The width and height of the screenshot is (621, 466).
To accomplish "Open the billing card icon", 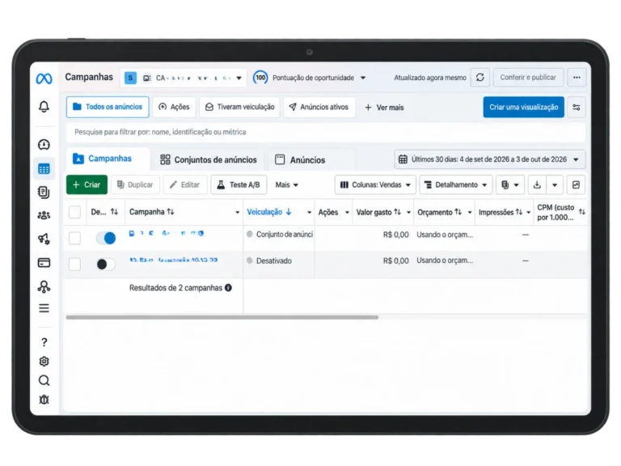I will [x=44, y=263].
